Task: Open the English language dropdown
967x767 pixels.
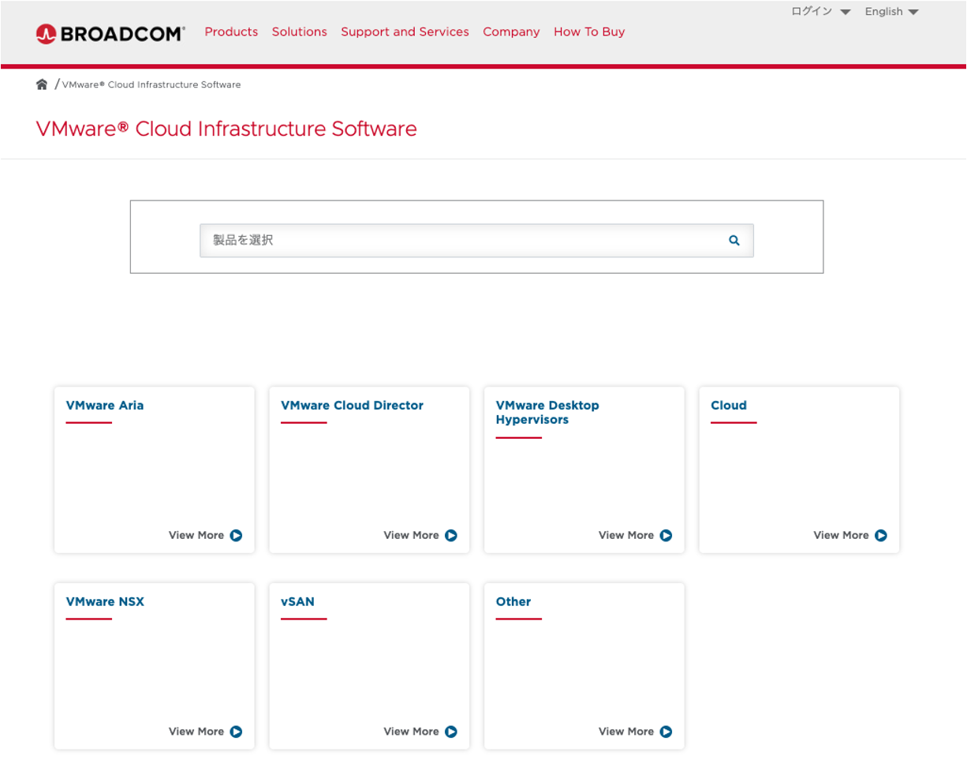Action: pyautogui.click(x=890, y=12)
